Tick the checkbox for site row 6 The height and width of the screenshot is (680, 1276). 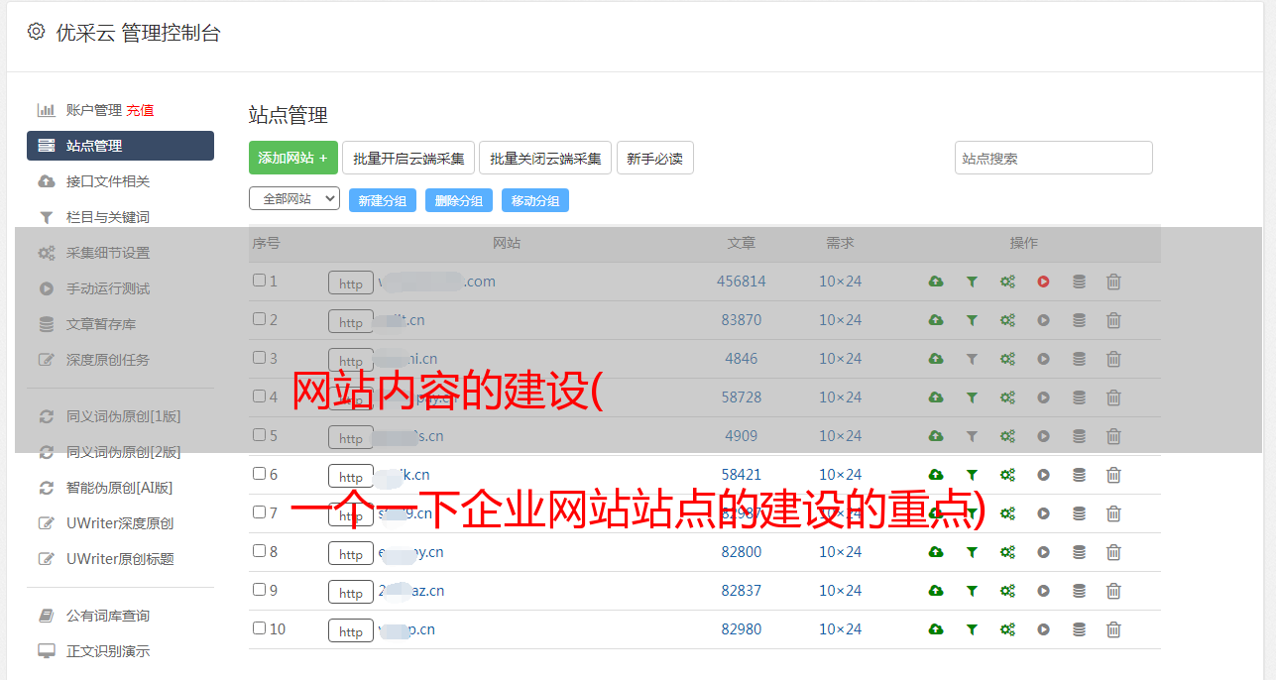(x=259, y=474)
